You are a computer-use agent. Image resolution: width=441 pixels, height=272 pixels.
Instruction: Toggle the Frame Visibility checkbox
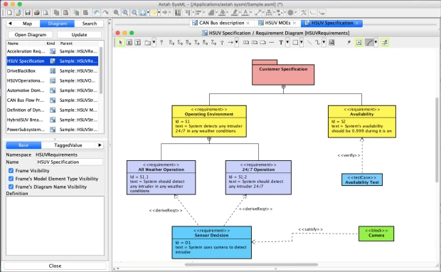point(11,171)
